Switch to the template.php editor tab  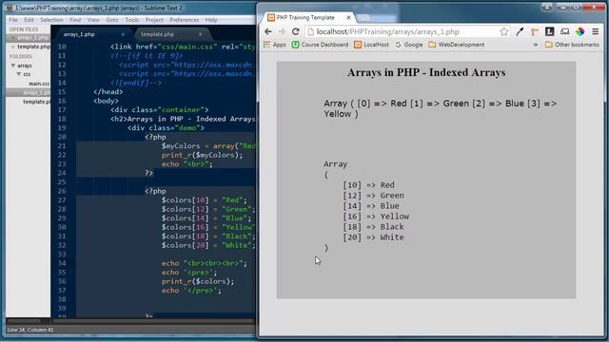click(157, 34)
